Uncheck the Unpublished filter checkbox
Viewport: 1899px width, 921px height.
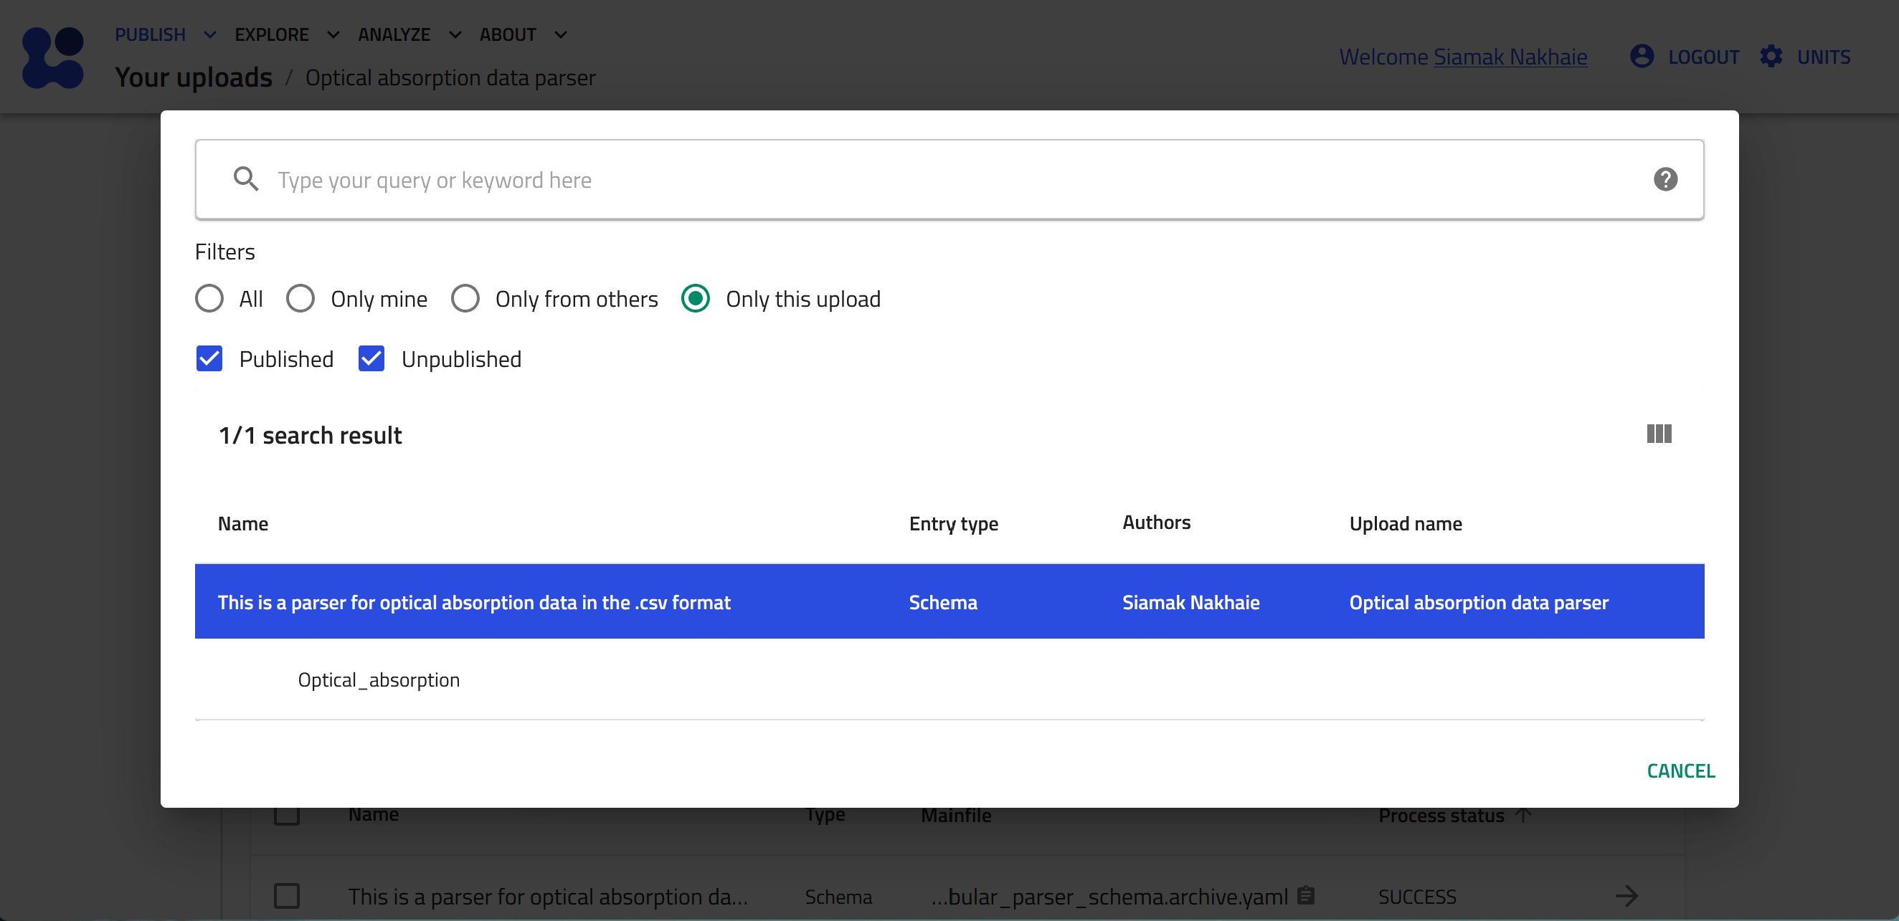[371, 359]
